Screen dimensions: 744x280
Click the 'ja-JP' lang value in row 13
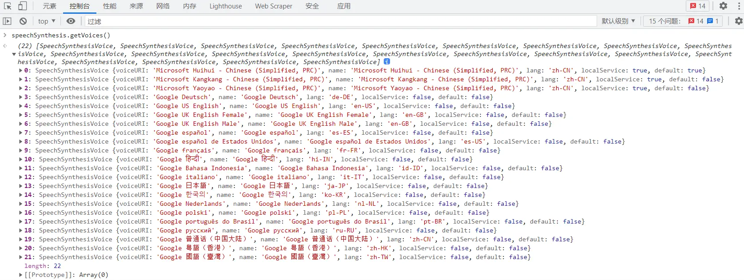coord(336,186)
